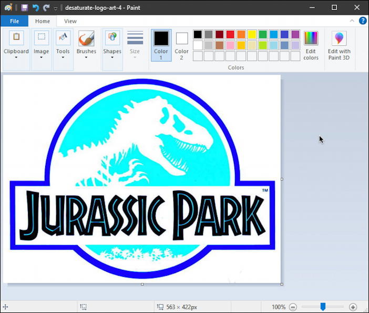Zoom out with the minus button
369x313 pixels.
pyautogui.click(x=293, y=307)
